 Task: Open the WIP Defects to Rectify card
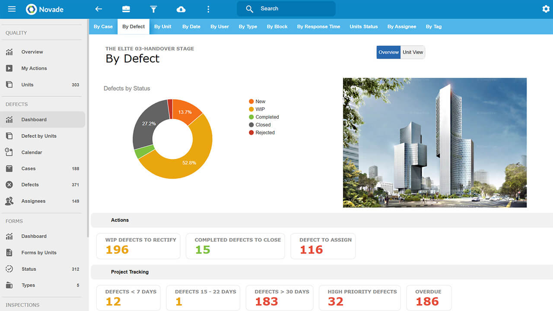138,246
